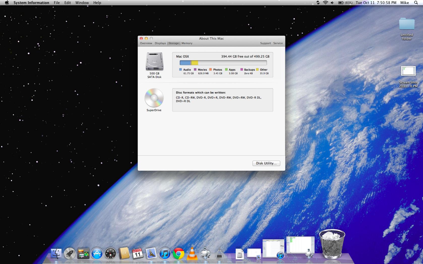Viewport: 423px width, 264px height.
Task: Click the 500 GB SATA Disk icon
Action: (x=154, y=61)
